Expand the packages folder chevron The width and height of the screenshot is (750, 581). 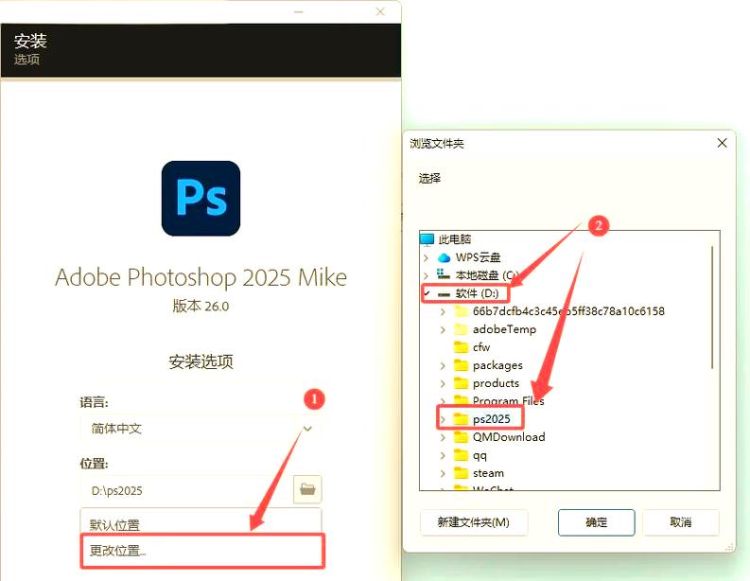tap(443, 365)
